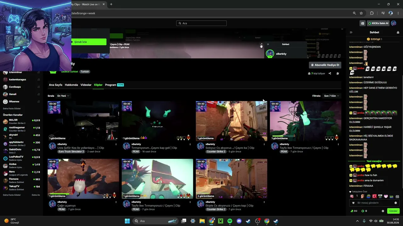Screen dimensions: 403x226
Task: Open Windows taskbar search box
Action: pos(155,221)
